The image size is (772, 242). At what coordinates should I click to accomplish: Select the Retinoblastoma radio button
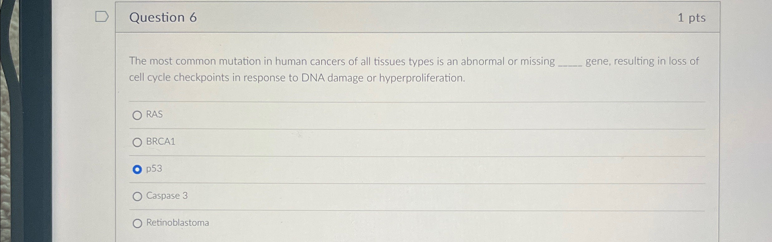click(137, 223)
